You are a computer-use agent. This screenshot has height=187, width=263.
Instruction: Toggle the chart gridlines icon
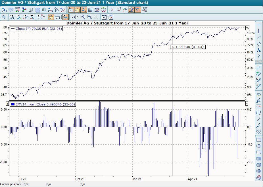tap(90, 9)
